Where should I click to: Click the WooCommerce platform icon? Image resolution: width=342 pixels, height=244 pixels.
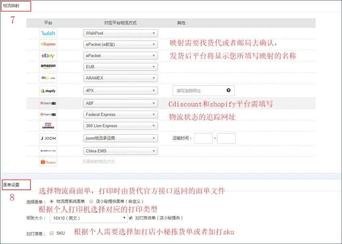[48, 126]
